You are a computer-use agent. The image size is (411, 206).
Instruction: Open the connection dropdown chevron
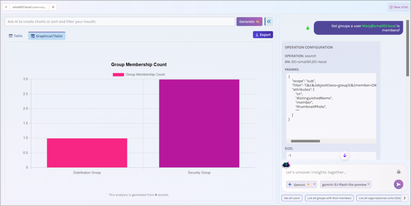click(x=6, y=7)
